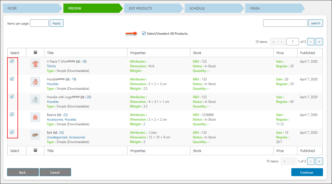Uncheck the Hoodie (Id 19) row checkbox
This screenshot has height=184, width=332.
click(12, 79)
